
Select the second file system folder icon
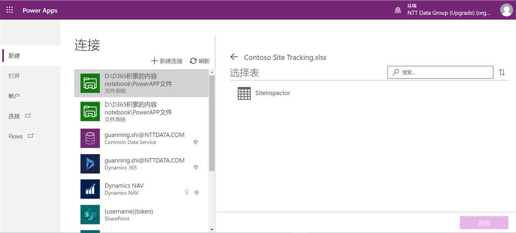[x=90, y=111]
